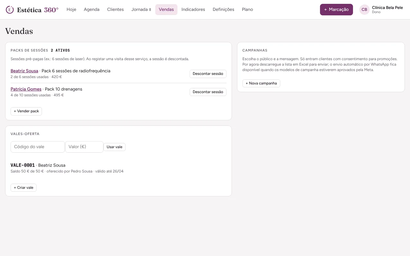Click the 'Saldo 50 € de 50 €' voucher details
Image resolution: width=410 pixels, height=256 pixels.
point(67,171)
